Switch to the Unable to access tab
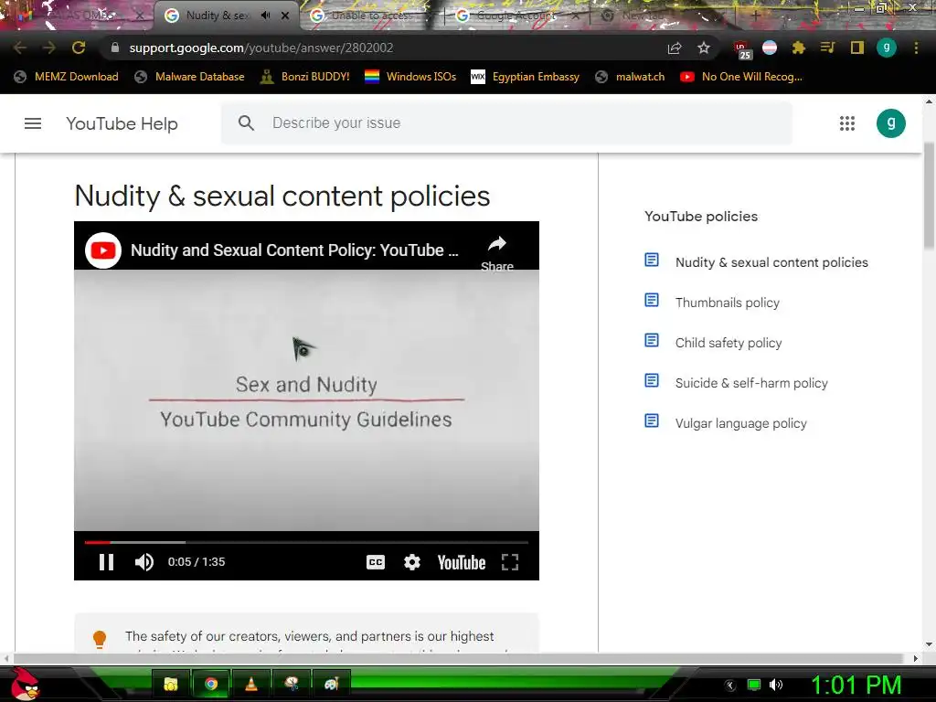936x702 pixels. pyautogui.click(x=370, y=16)
